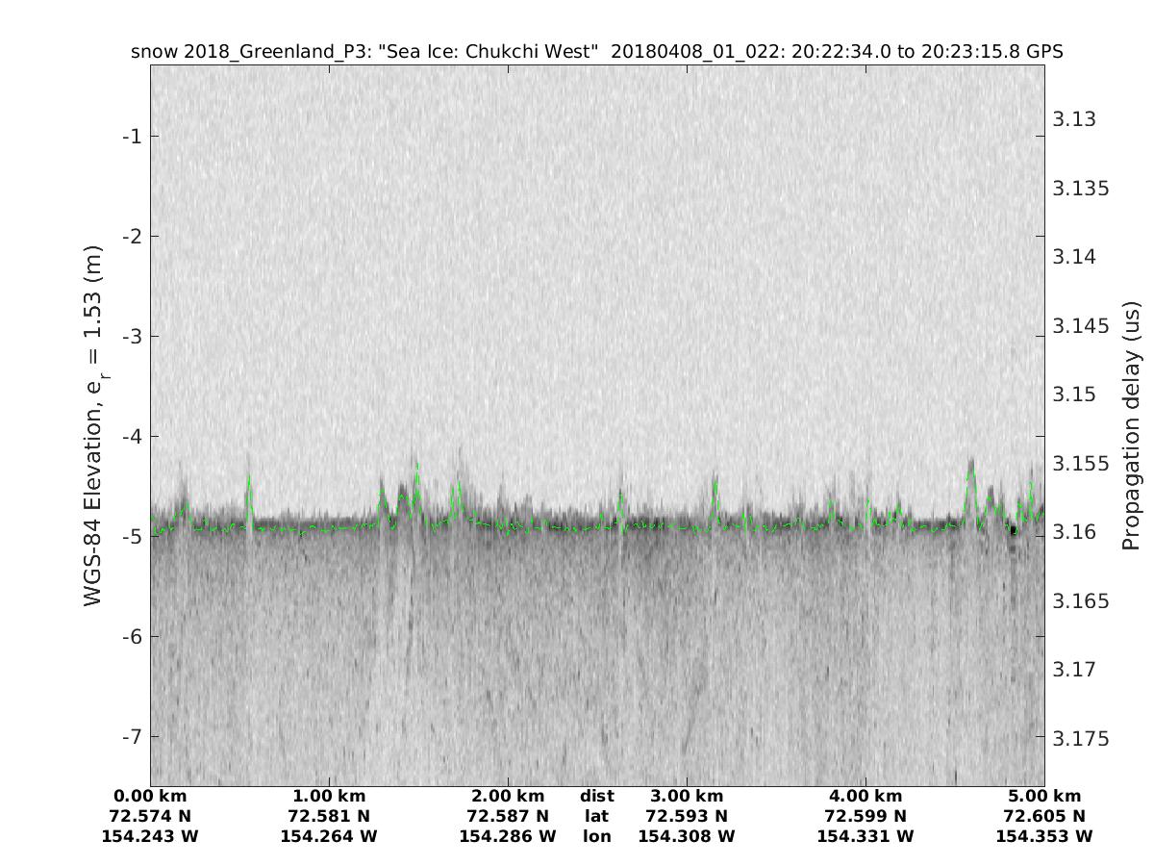The image size is (1154, 866).
Task: Click the -3 elevation tick label
Action: pos(132,336)
